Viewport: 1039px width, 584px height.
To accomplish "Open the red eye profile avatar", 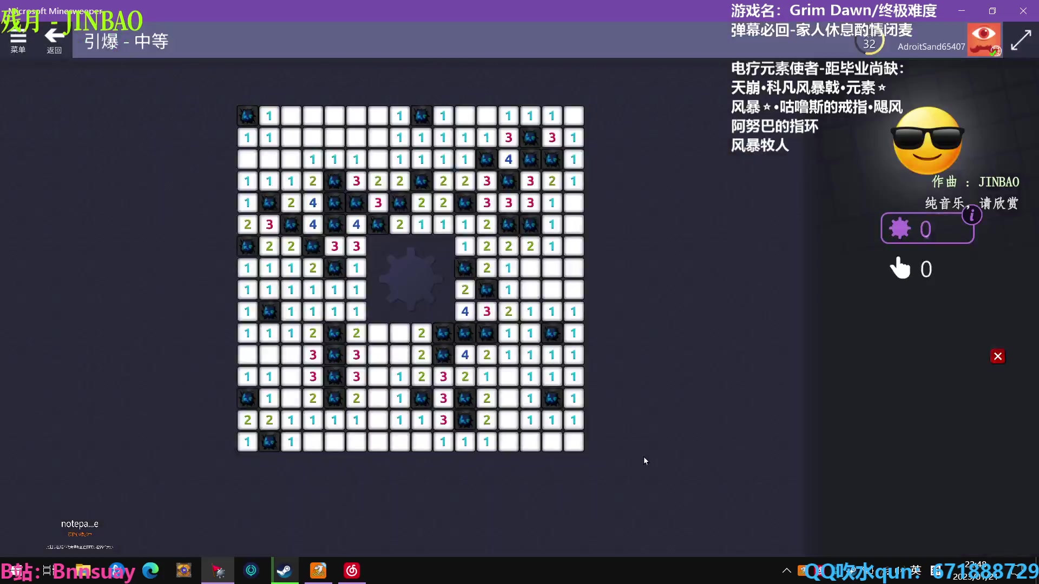I will [x=984, y=39].
